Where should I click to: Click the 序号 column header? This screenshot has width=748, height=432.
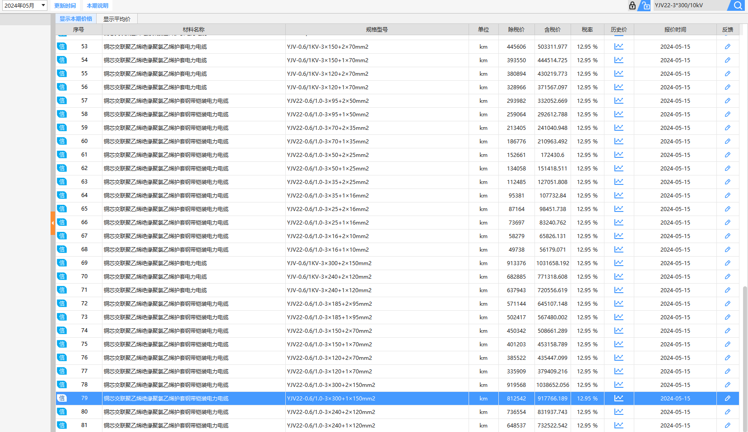[x=79, y=30]
